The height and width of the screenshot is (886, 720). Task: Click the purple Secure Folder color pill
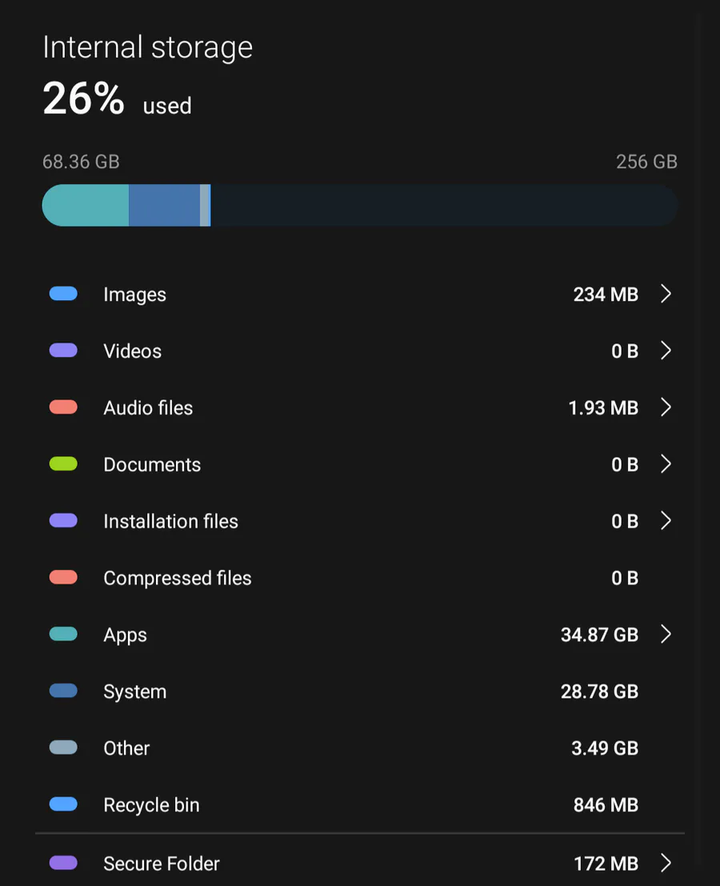click(x=63, y=863)
